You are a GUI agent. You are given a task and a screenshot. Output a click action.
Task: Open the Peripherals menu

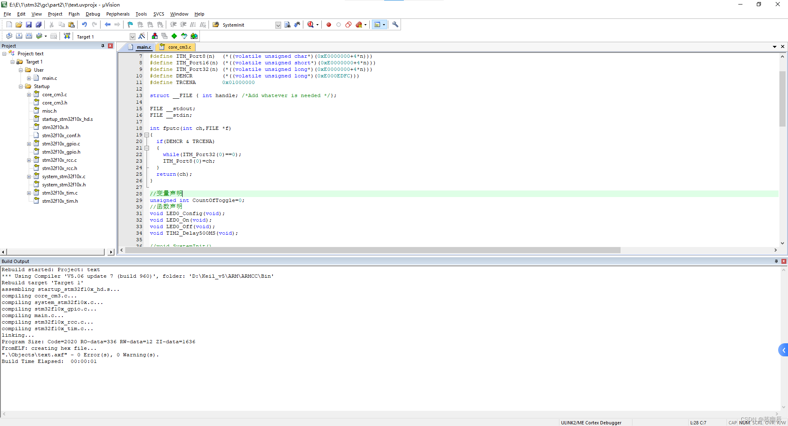pyautogui.click(x=118, y=14)
